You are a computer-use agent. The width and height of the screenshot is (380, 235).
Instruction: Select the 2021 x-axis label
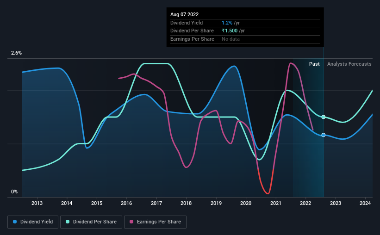(276, 203)
